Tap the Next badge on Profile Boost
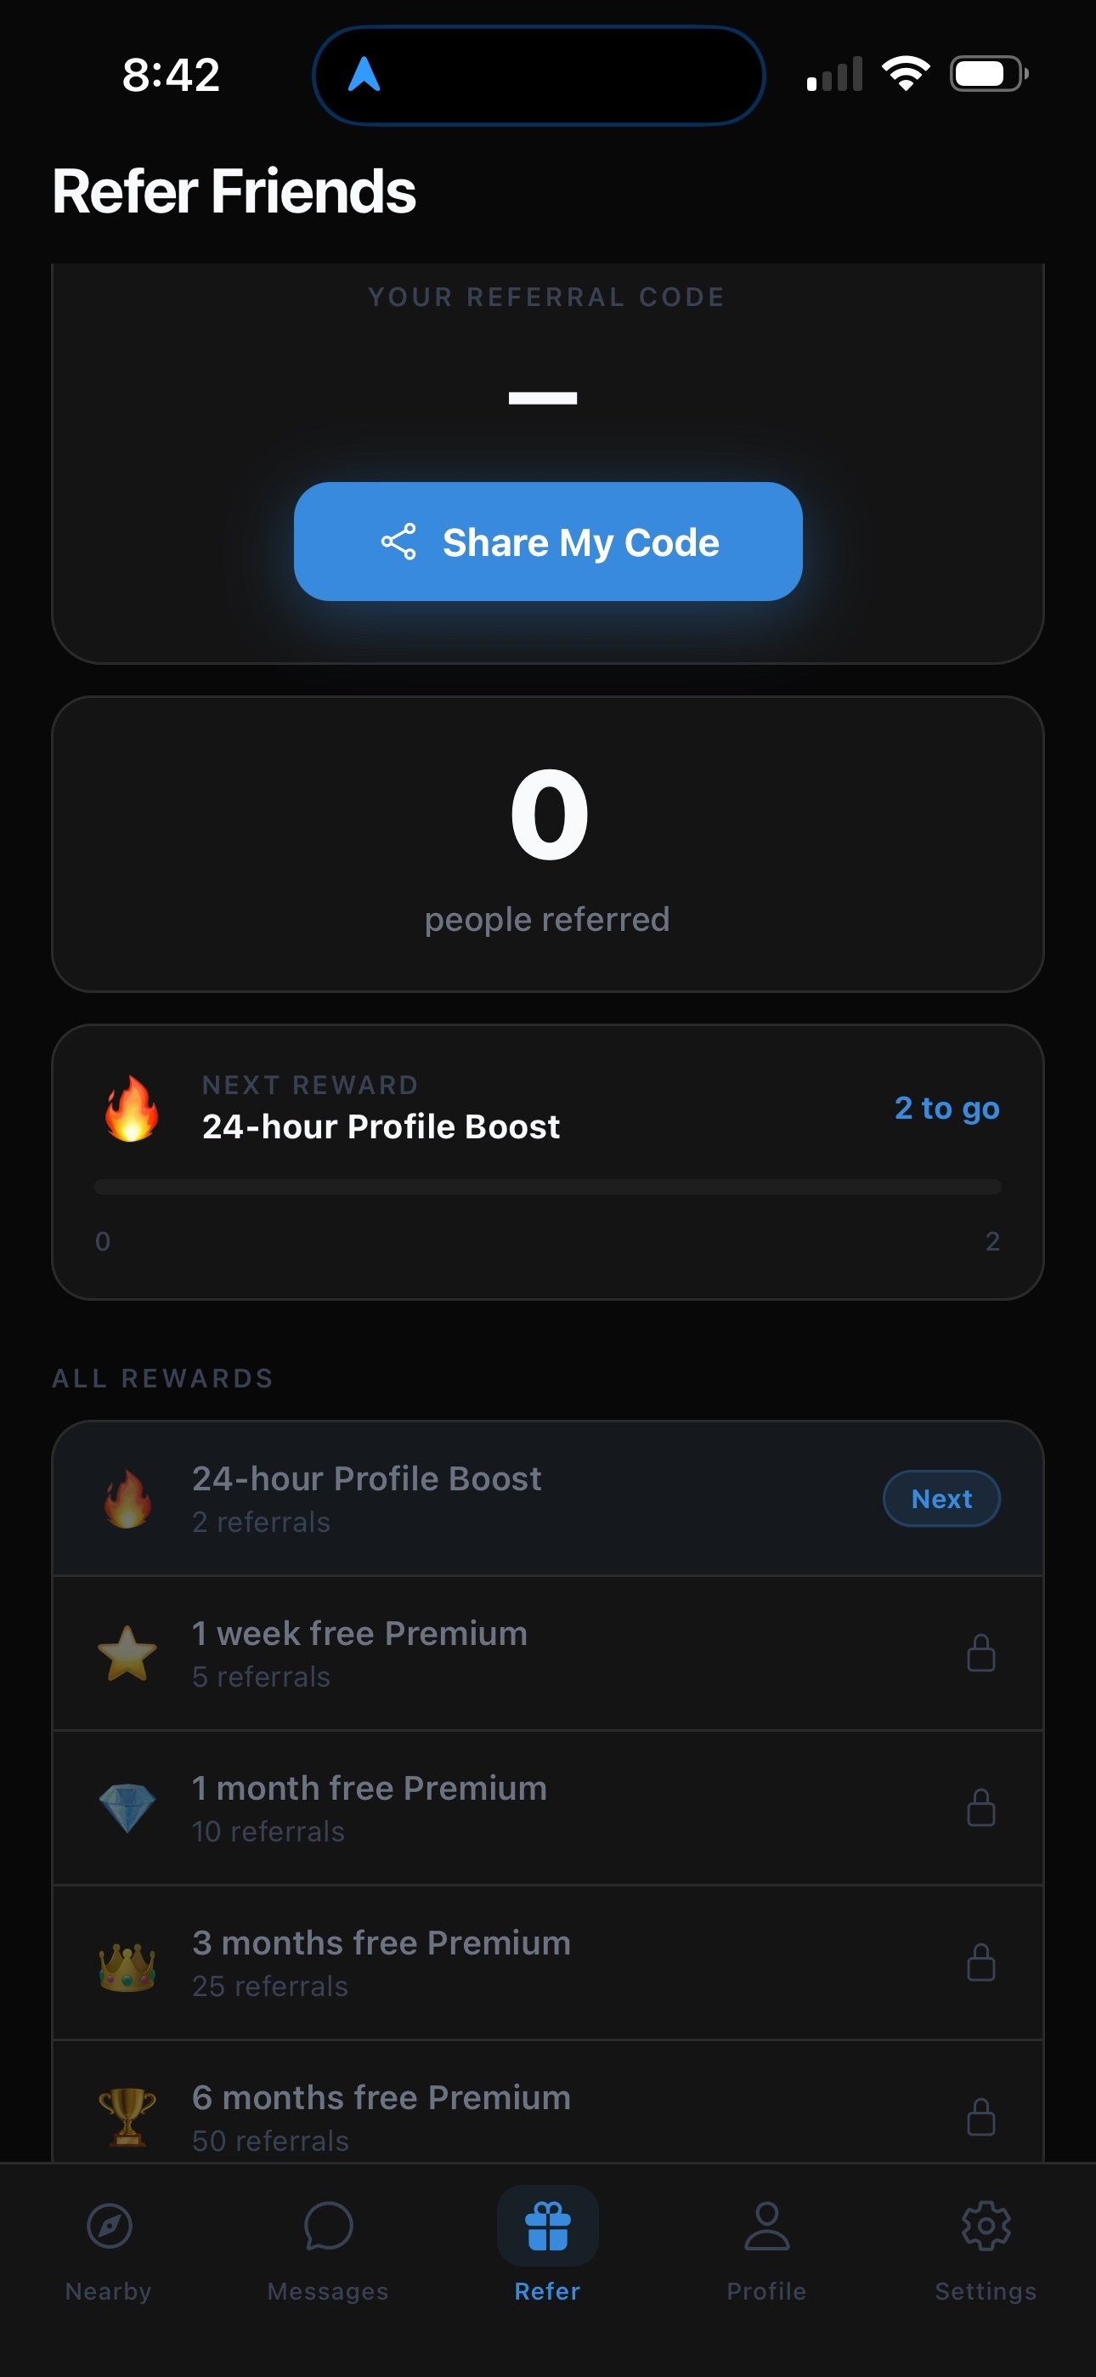Image resolution: width=1096 pixels, height=2377 pixels. [941, 1499]
